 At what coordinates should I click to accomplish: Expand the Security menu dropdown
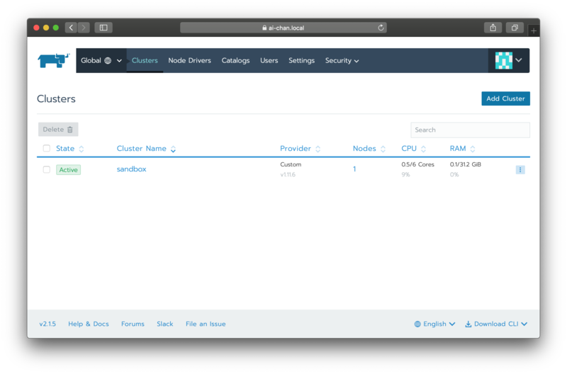(342, 61)
